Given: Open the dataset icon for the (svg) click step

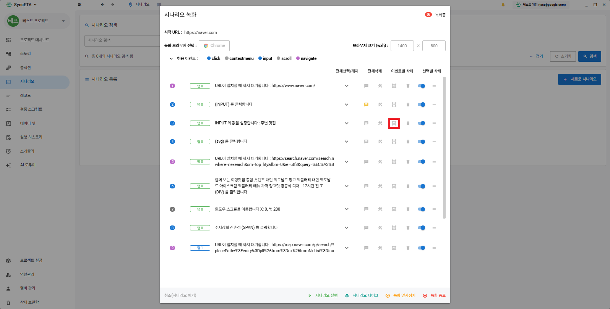Looking at the screenshot, I should 394,142.
